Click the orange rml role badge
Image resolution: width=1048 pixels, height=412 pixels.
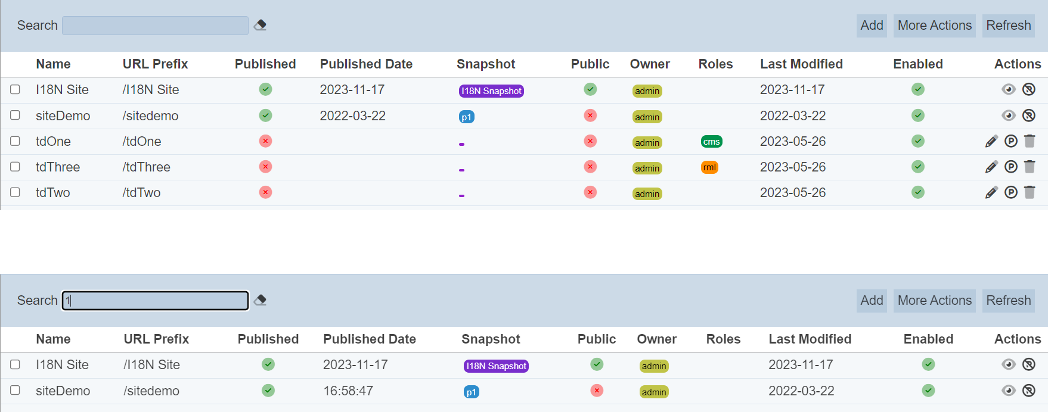pos(709,167)
